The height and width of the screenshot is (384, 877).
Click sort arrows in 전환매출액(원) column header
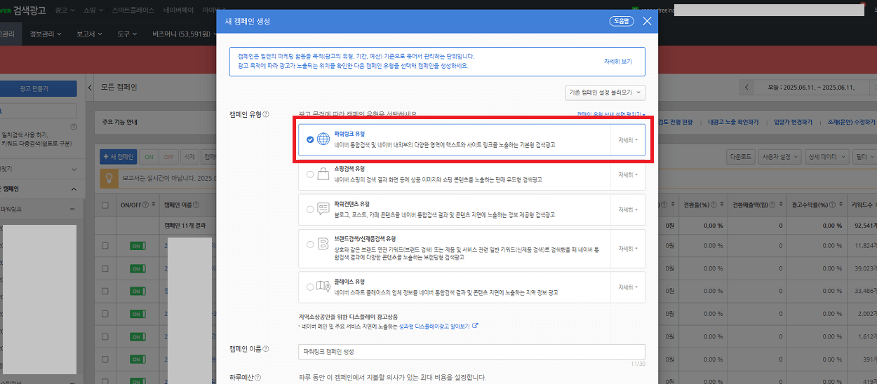(780, 205)
